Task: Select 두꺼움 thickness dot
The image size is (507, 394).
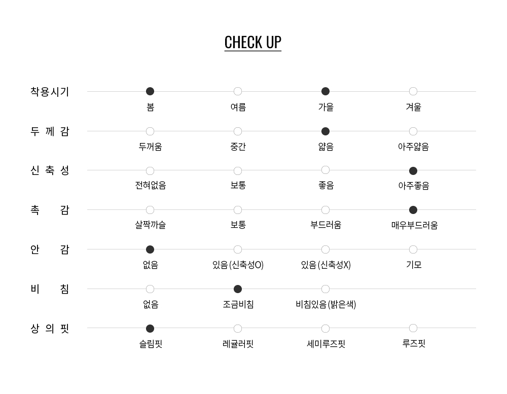Action: click(150, 131)
